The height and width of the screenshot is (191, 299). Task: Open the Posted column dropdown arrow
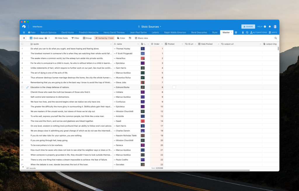[x=182, y=44]
